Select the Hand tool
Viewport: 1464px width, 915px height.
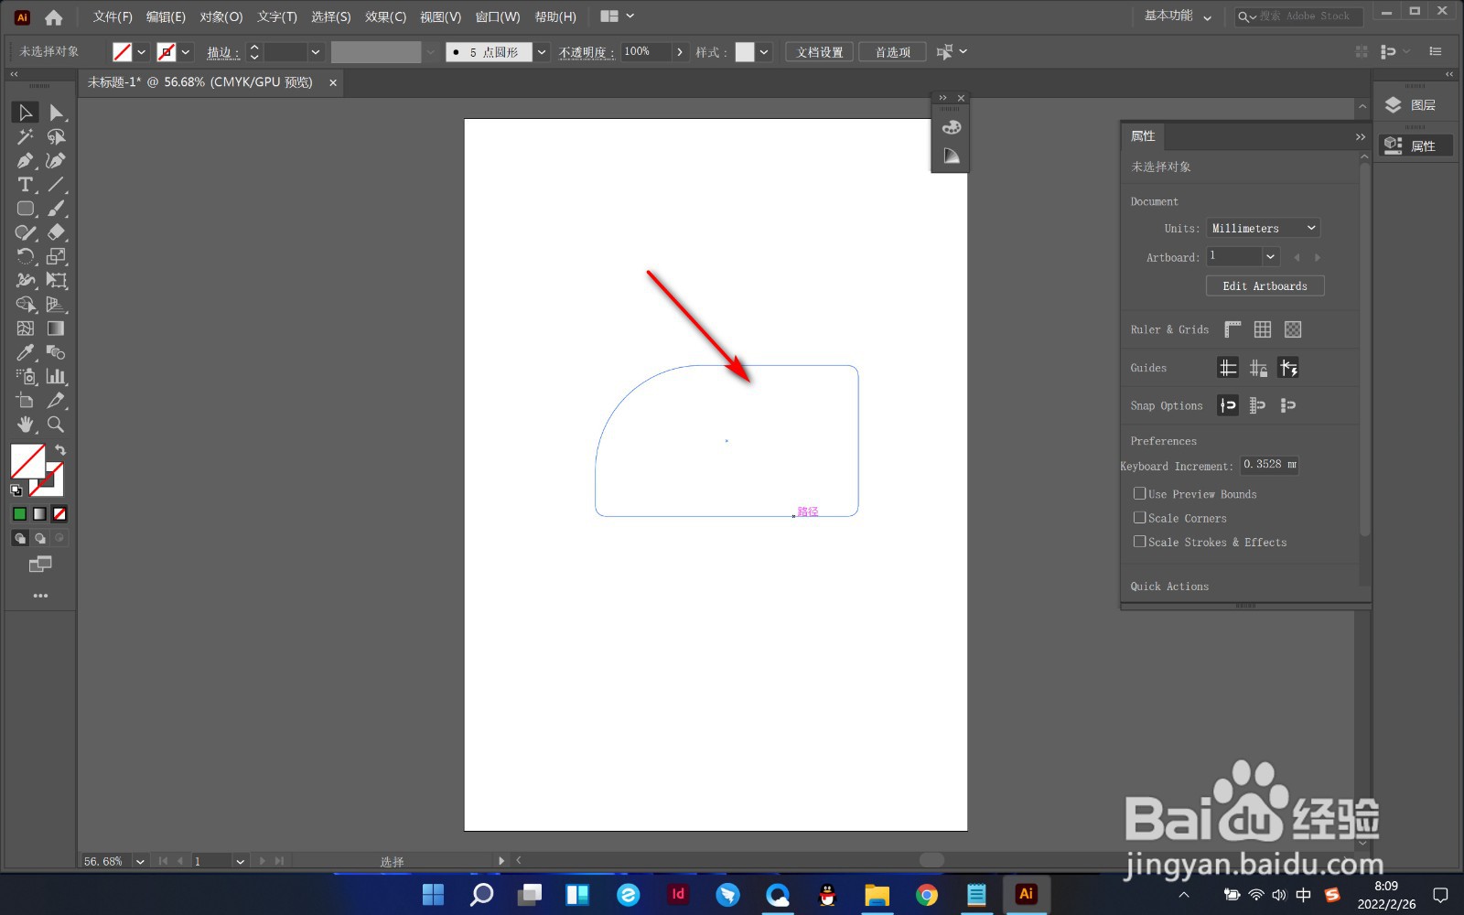(x=25, y=425)
